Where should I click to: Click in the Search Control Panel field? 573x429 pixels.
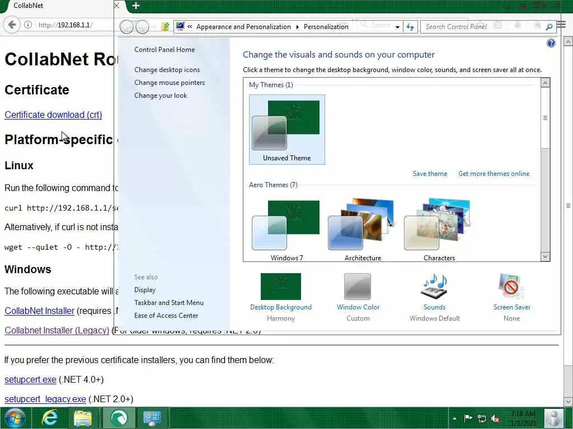point(482,27)
